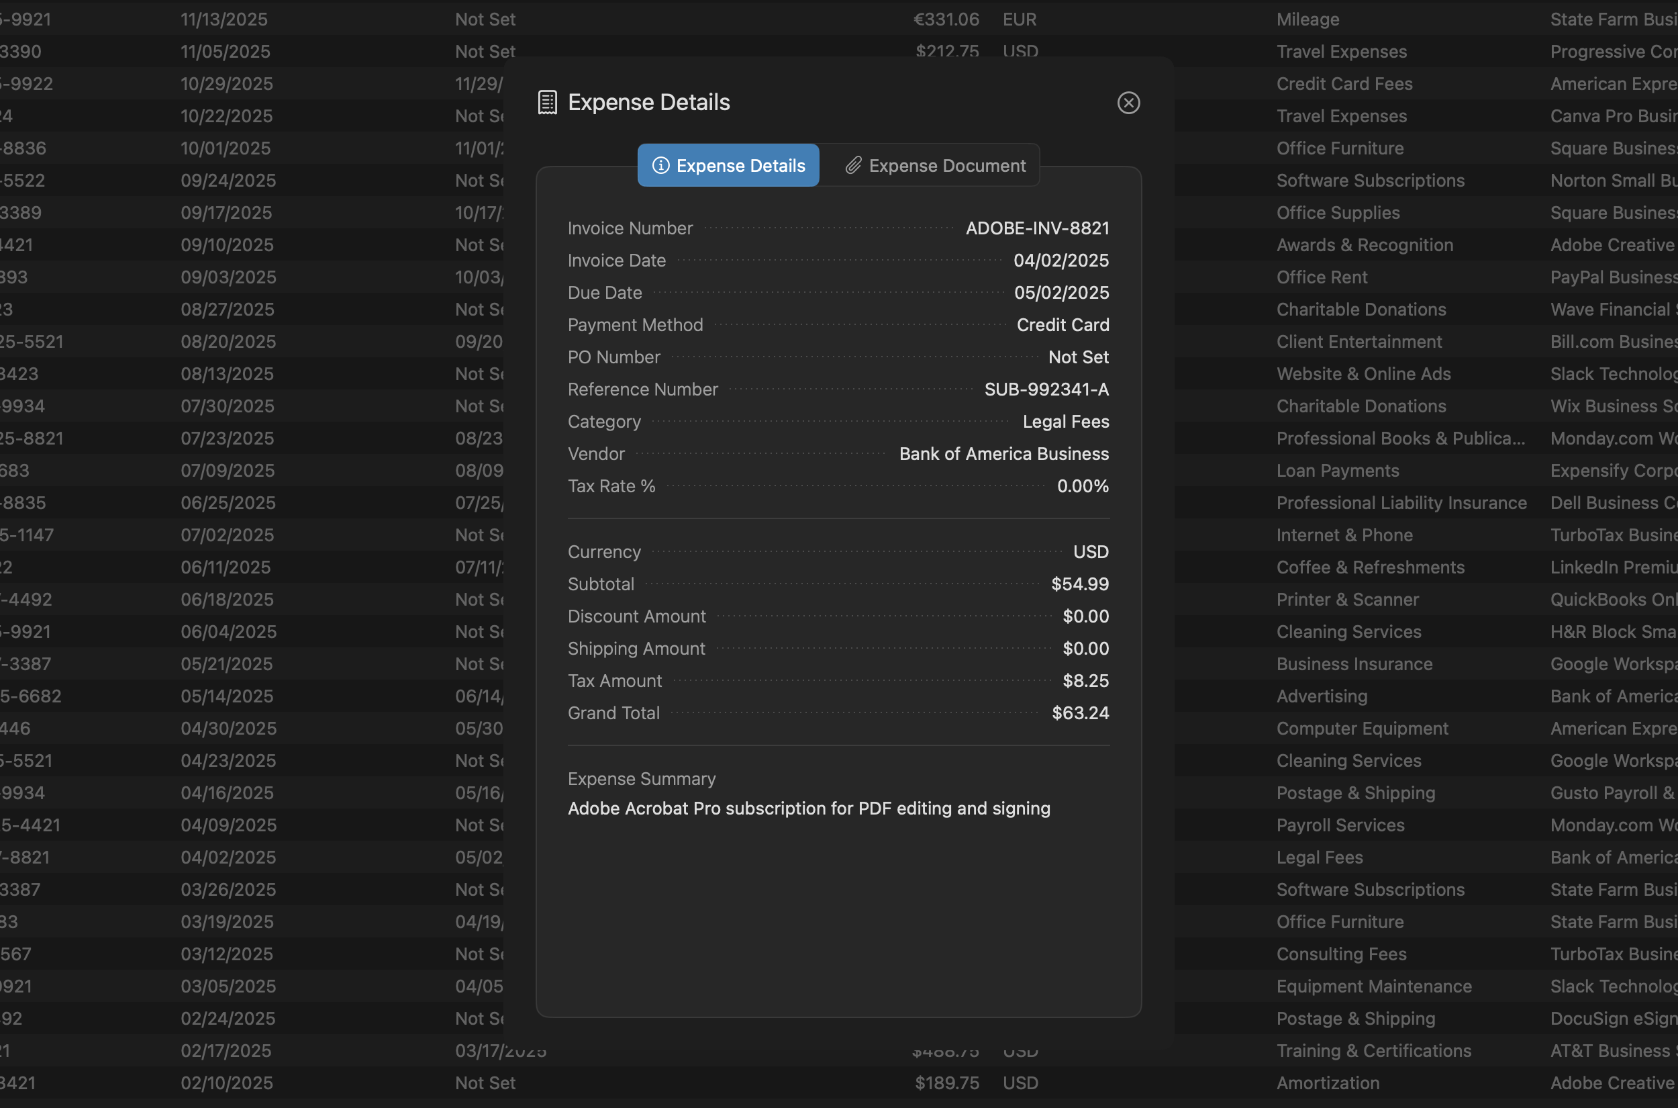
Task: Click the Not Set PO Number value
Action: (1079, 357)
